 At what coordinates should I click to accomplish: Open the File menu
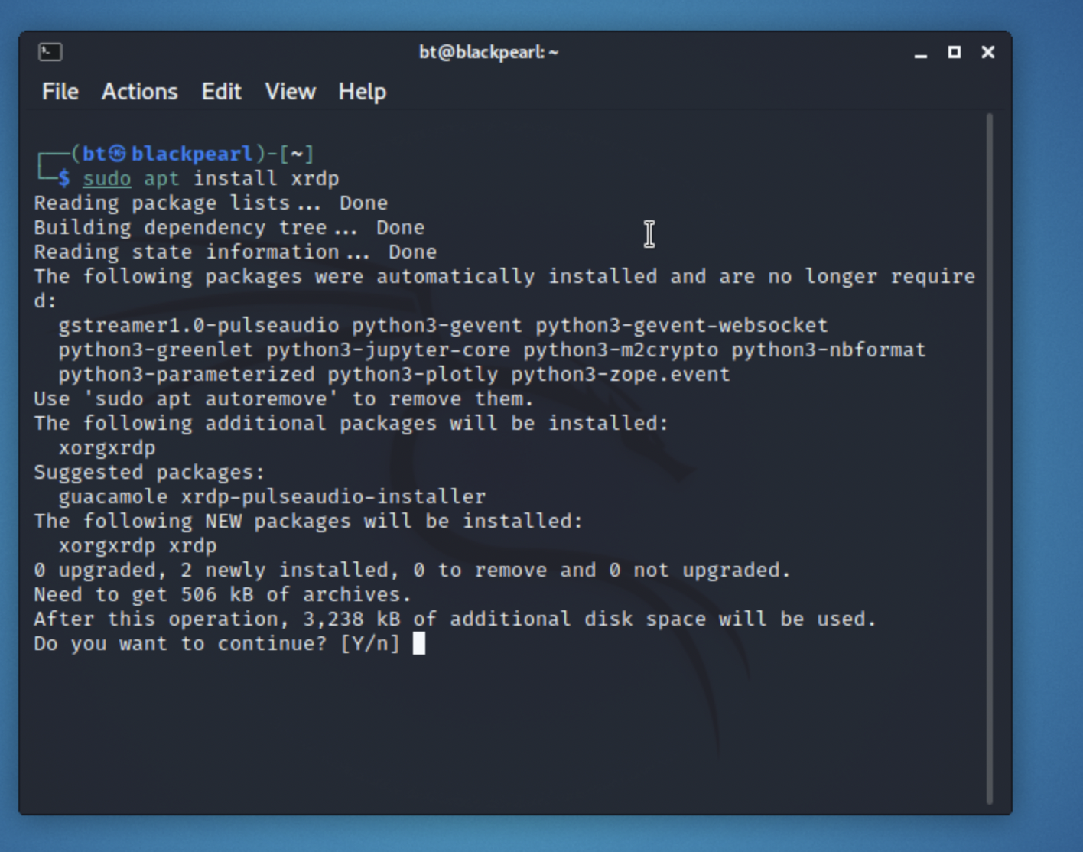[60, 92]
